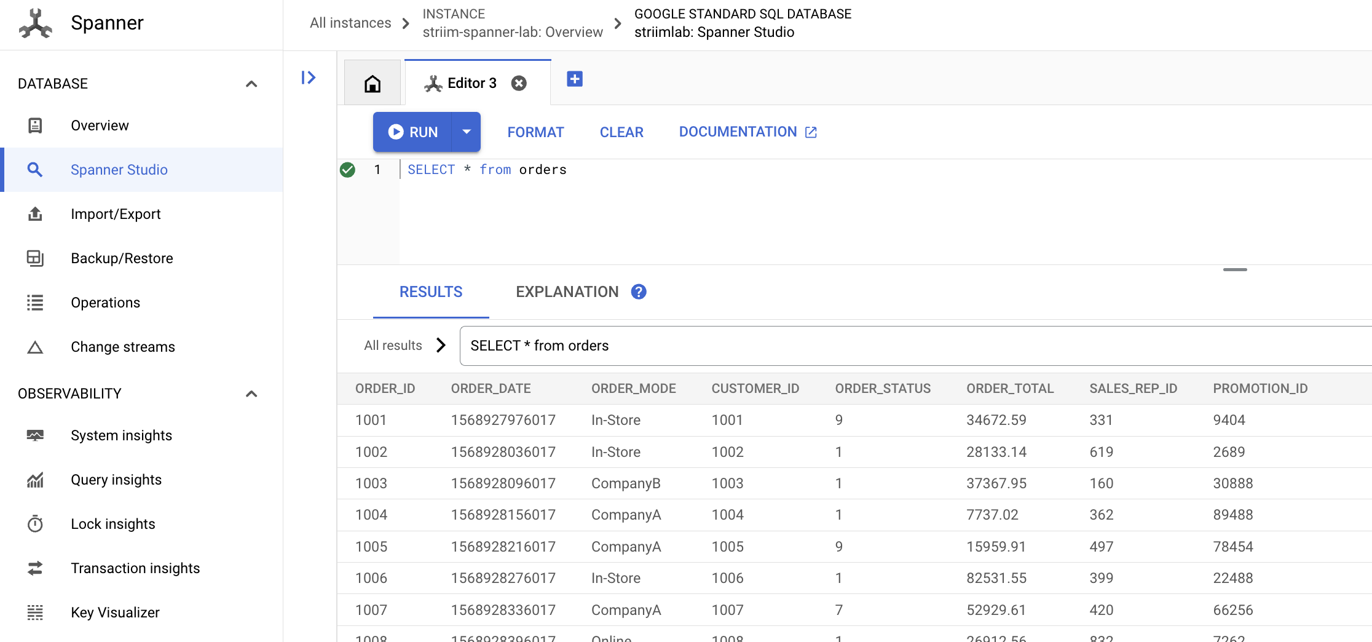Click the Backup/Restore icon
Screen dimensions: 1372x642
pos(35,258)
